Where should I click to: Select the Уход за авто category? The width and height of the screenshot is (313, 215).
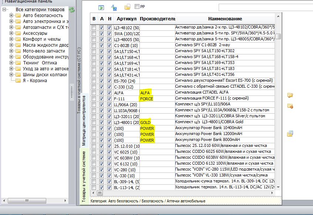pyautogui.click(x=46, y=69)
